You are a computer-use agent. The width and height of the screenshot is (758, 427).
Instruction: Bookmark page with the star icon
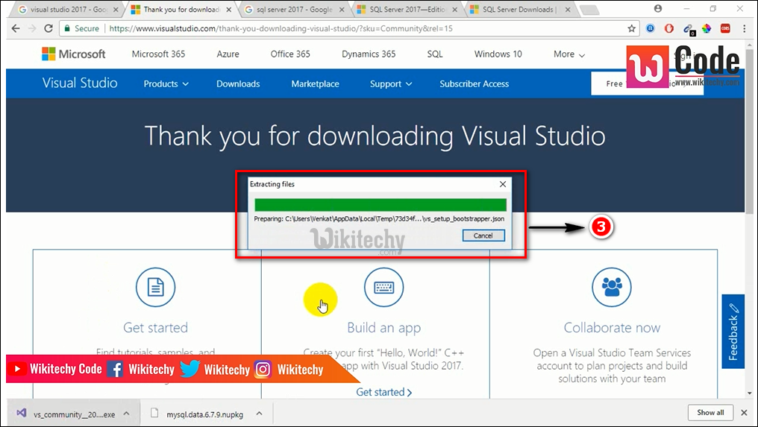(632, 28)
